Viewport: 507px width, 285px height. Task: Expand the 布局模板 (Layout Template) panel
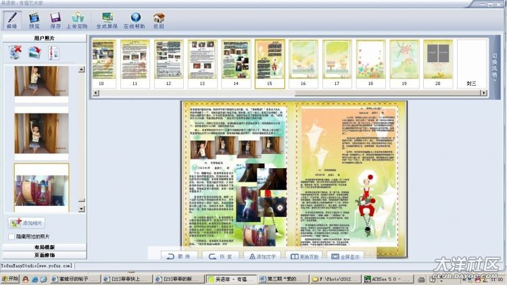(x=45, y=247)
